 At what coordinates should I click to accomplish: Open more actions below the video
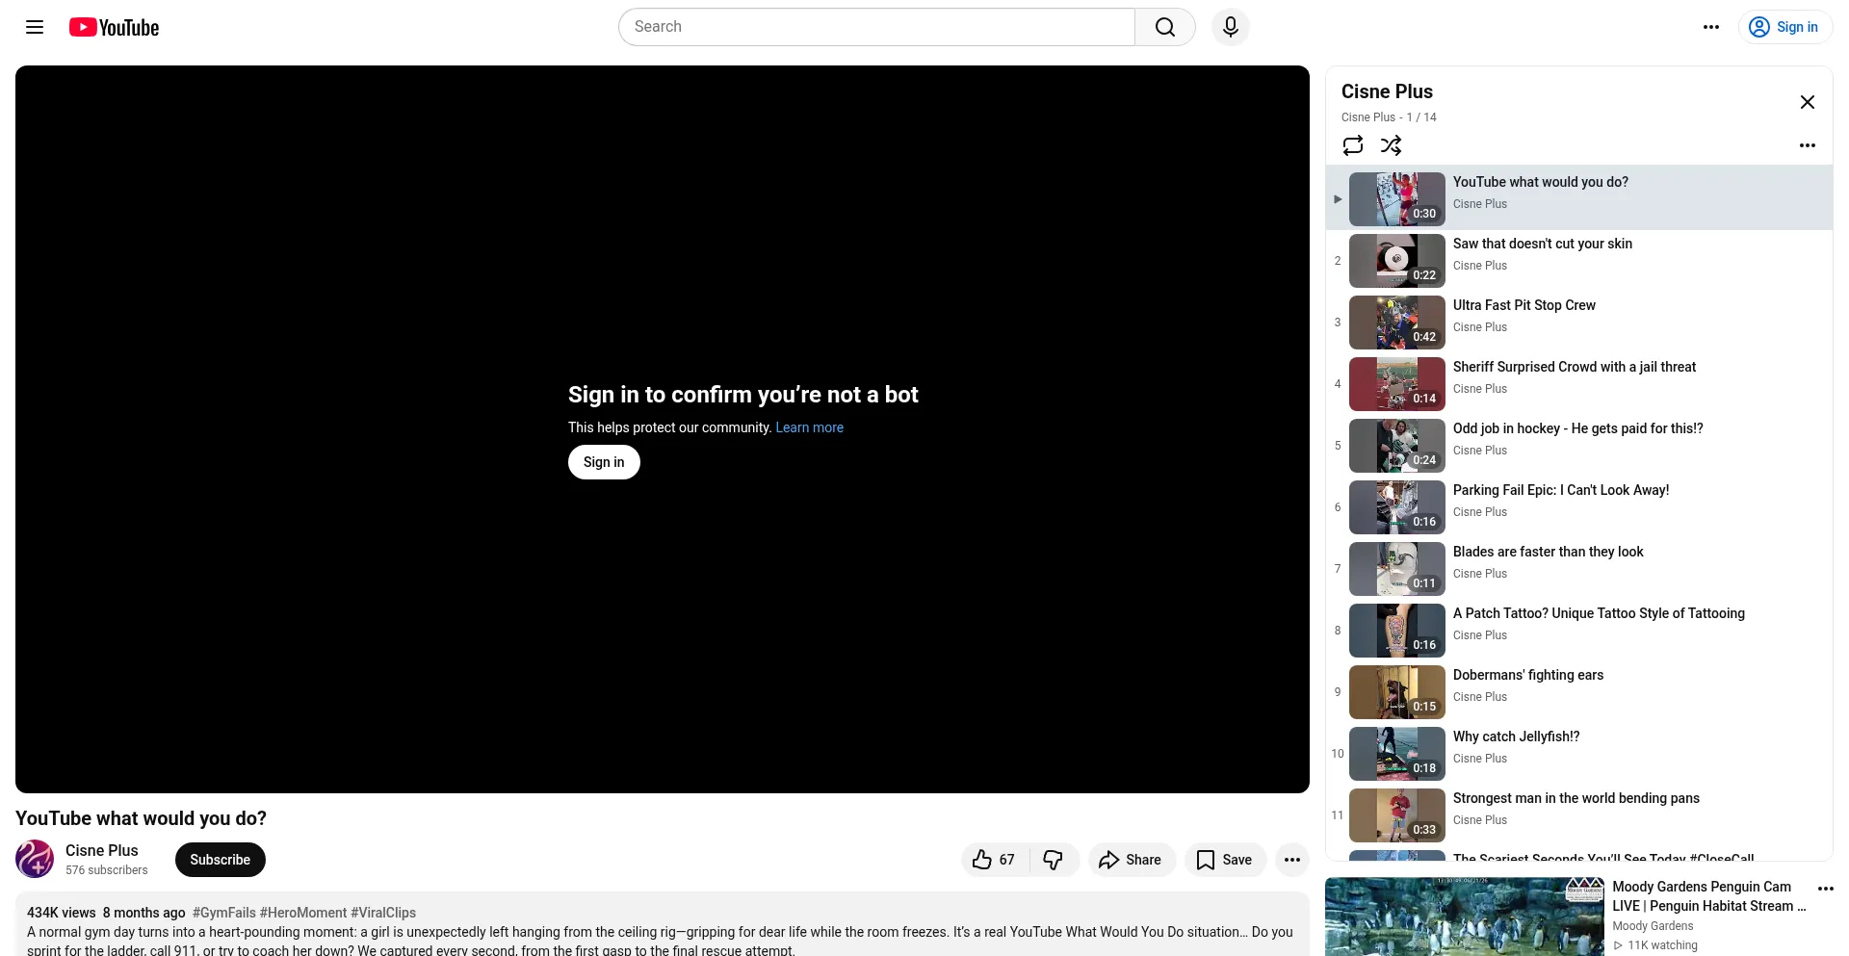click(1292, 860)
